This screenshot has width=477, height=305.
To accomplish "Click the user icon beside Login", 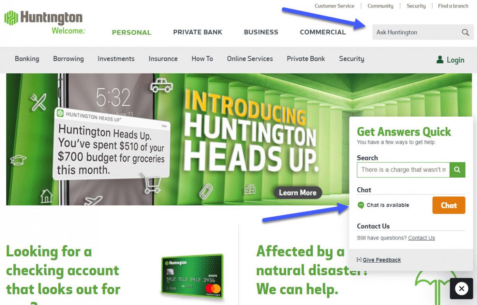I will click(440, 59).
